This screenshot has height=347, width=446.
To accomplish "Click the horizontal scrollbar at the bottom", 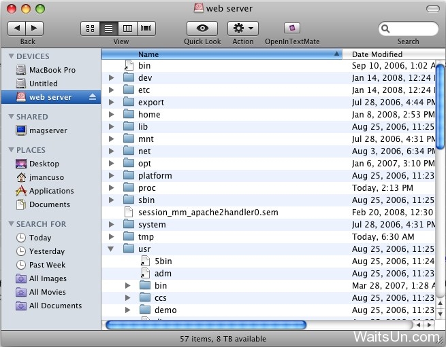I will [x=206, y=325].
